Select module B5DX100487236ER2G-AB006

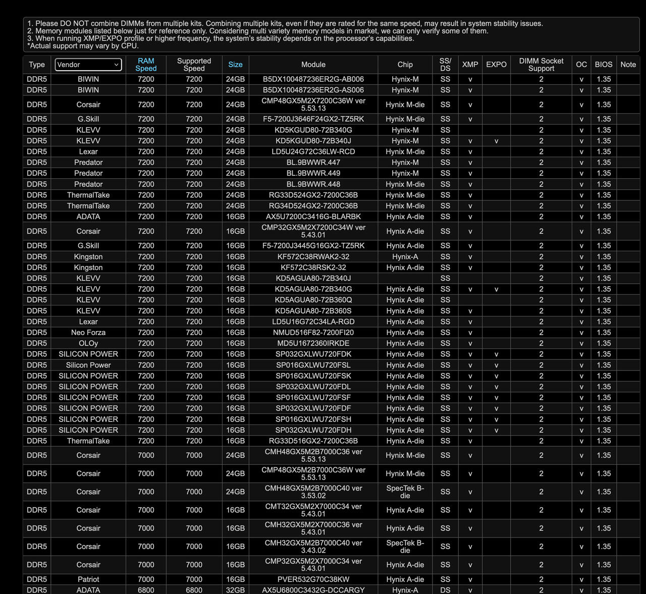point(313,79)
